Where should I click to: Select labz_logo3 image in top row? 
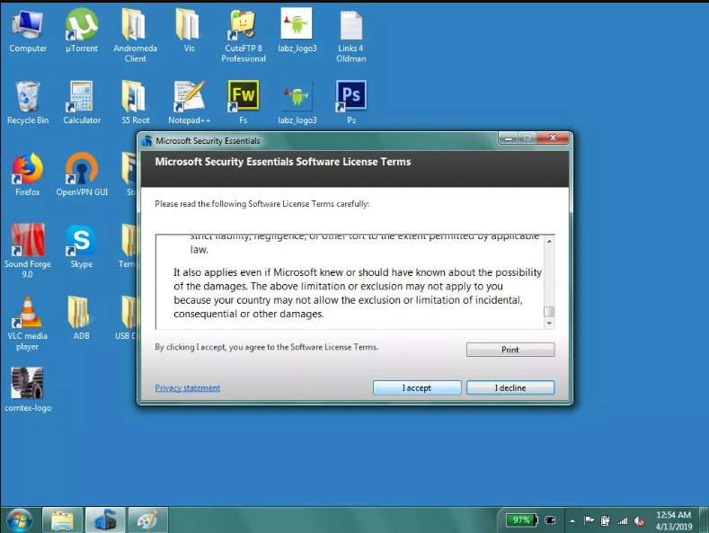[297, 31]
